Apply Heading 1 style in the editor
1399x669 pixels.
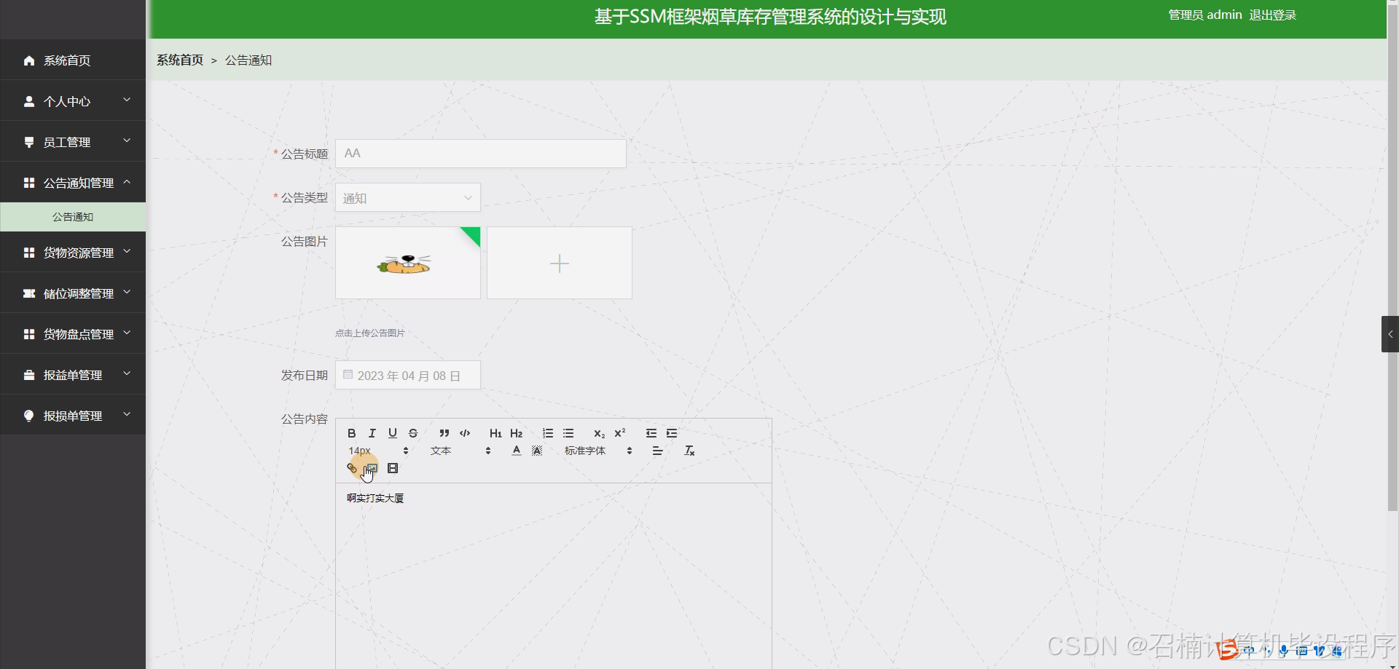[495, 432]
